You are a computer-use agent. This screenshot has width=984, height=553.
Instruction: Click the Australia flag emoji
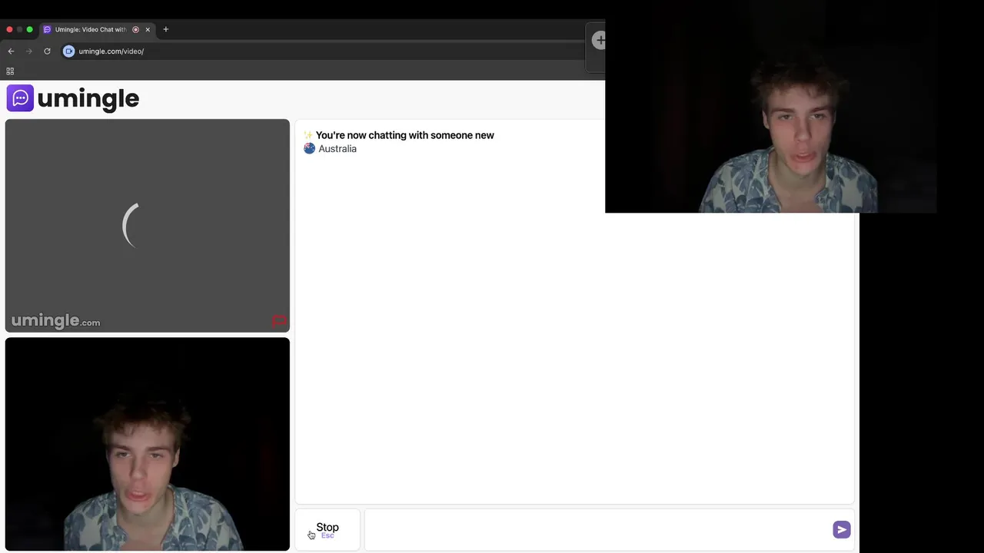[x=309, y=149]
